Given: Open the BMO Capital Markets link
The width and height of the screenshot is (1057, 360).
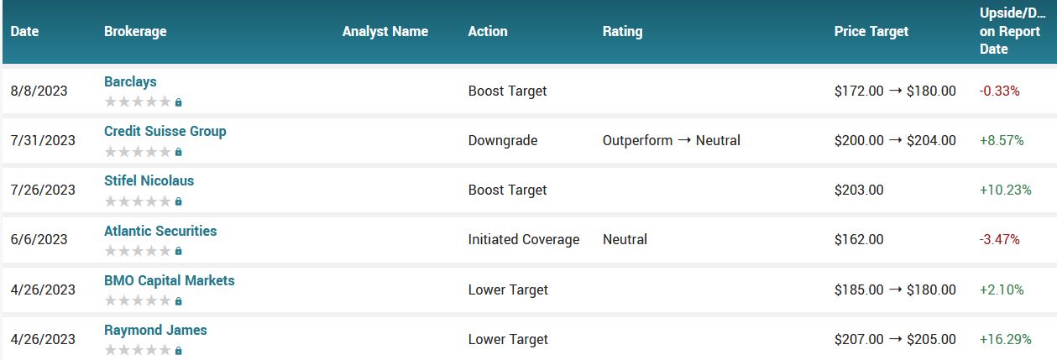Looking at the screenshot, I should (170, 280).
